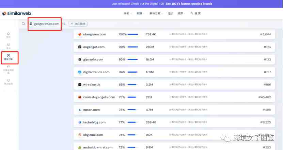The height and width of the screenshot is (150, 283).
Task: Click the 100% similarity bar for ubergizmo.com
Action: (133, 34)
